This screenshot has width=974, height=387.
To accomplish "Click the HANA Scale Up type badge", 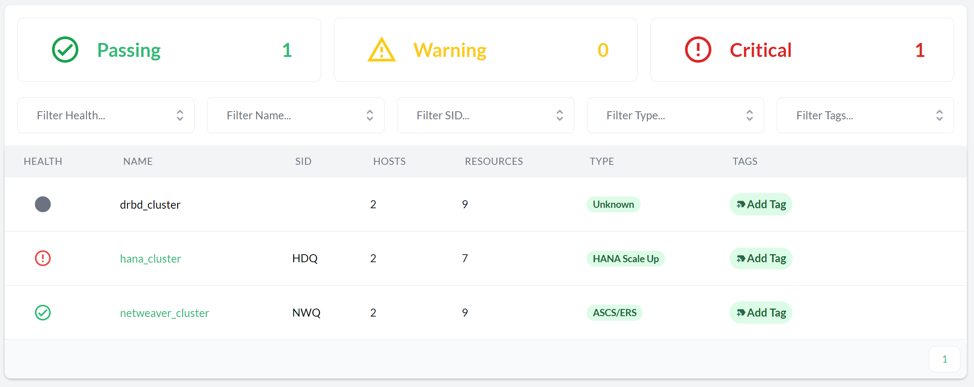I will (625, 258).
